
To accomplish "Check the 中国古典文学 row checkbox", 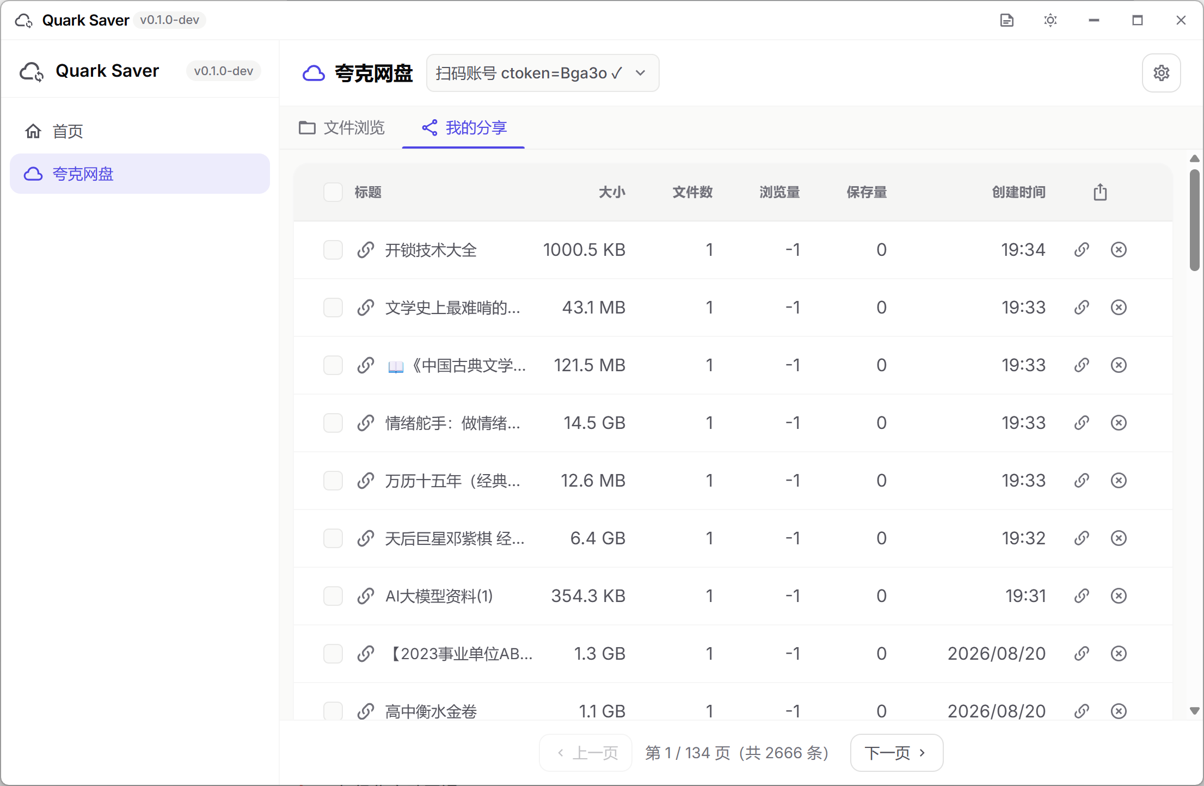I will tap(333, 365).
